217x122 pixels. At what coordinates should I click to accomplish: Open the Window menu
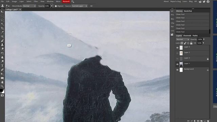point(50,1)
